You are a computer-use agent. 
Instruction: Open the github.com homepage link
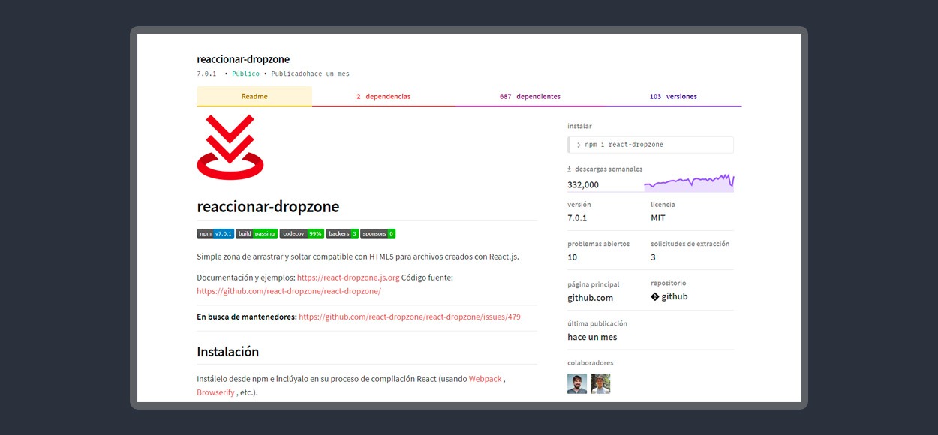coord(591,298)
